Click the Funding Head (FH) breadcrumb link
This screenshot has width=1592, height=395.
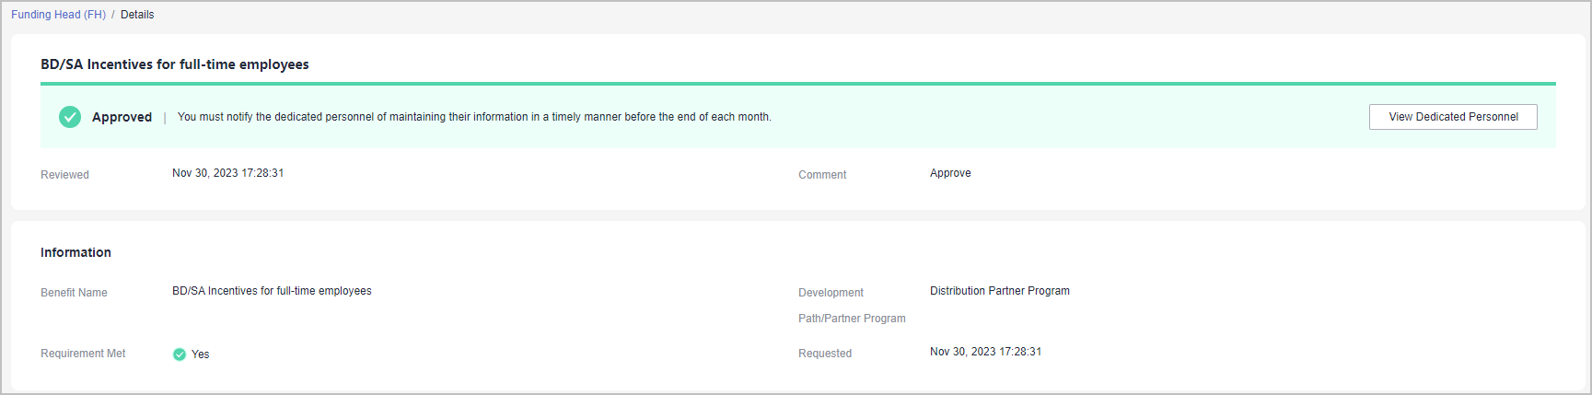[58, 15]
